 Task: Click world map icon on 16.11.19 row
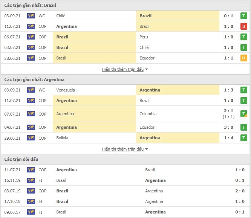click(x=31, y=180)
